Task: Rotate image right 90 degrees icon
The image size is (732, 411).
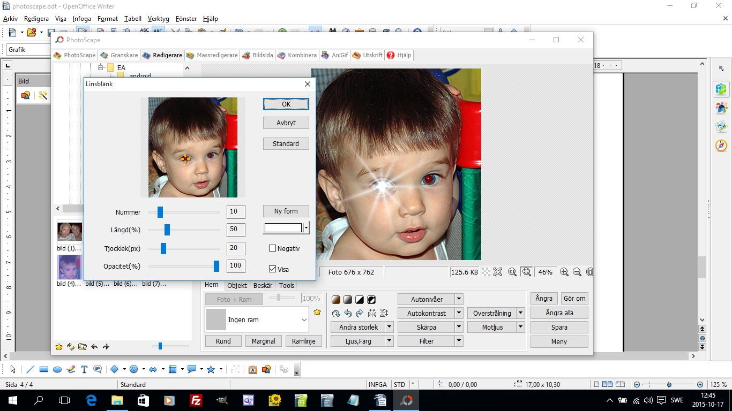Action: [360, 314]
